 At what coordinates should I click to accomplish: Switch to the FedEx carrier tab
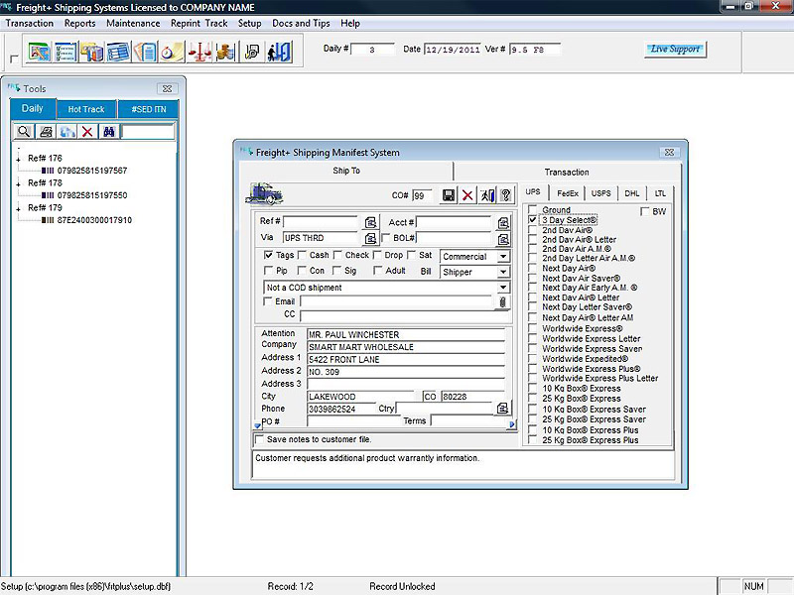pos(567,193)
